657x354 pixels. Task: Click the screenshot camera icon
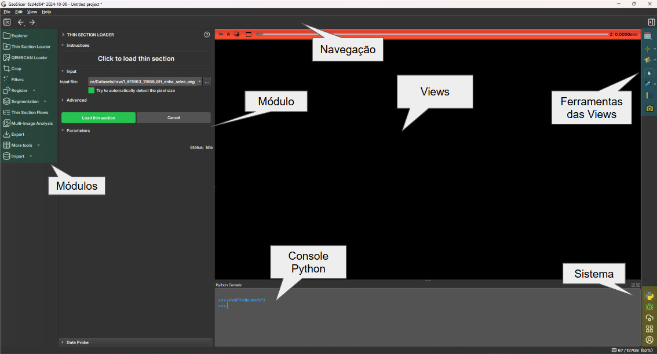pyautogui.click(x=649, y=108)
